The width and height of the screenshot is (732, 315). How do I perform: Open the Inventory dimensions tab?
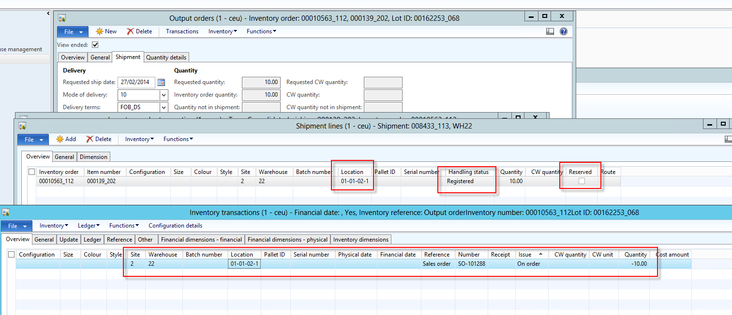[360, 240]
